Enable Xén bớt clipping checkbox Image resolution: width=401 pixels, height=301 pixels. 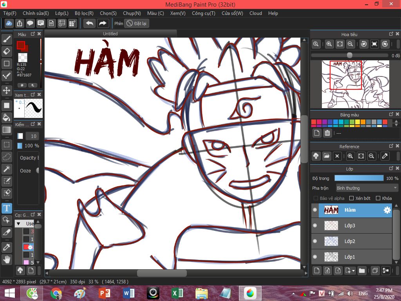pyautogui.click(x=351, y=198)
